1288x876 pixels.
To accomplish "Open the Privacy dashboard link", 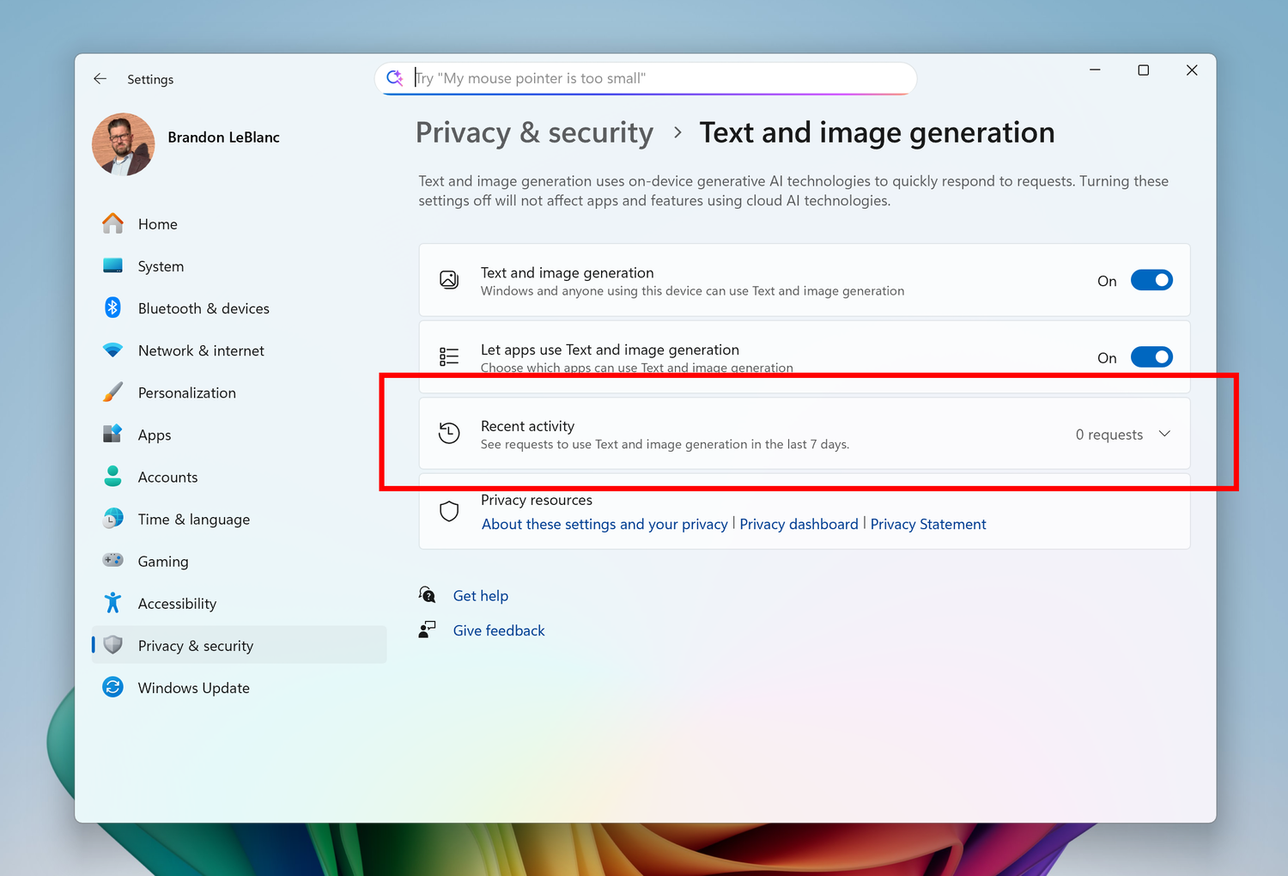I will click(799, 524).
